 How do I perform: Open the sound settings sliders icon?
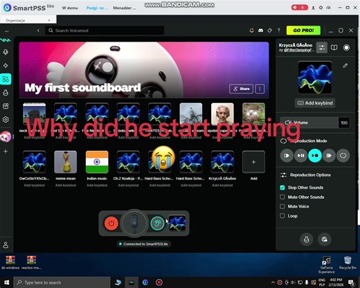321,48
